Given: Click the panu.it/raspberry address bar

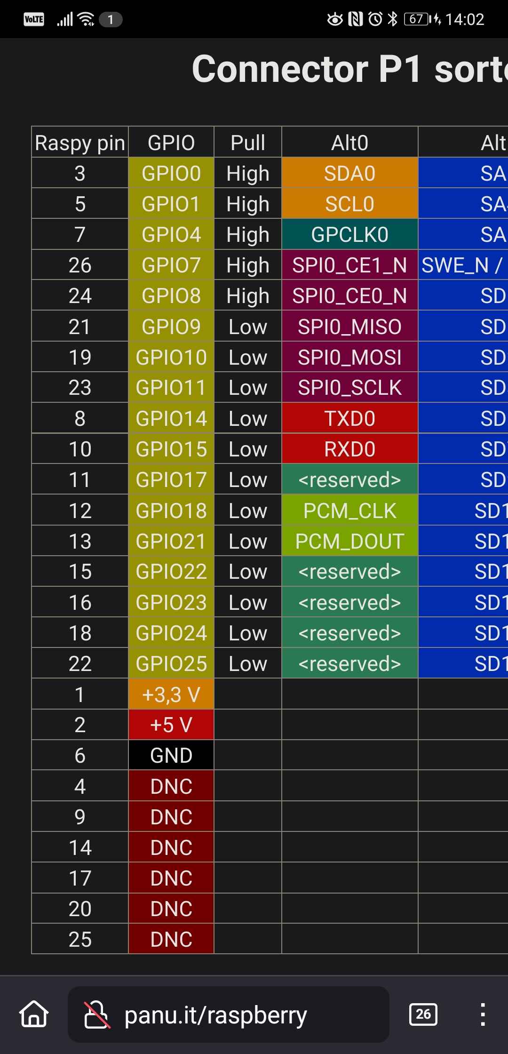Looking at the screenshot, I should (229, 1014).
